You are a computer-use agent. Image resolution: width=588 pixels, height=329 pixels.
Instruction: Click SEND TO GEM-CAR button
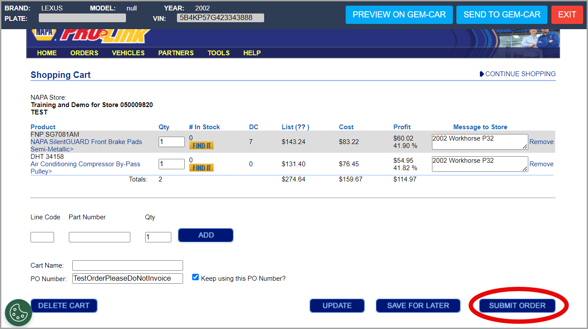[x=502, y=15]
